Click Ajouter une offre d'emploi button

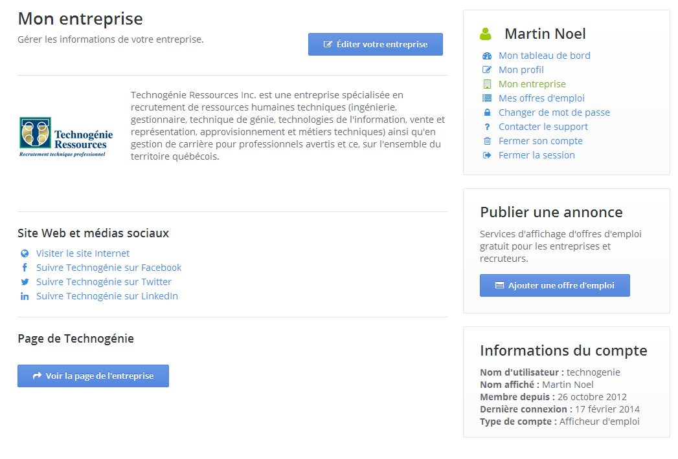pos(555,285)
